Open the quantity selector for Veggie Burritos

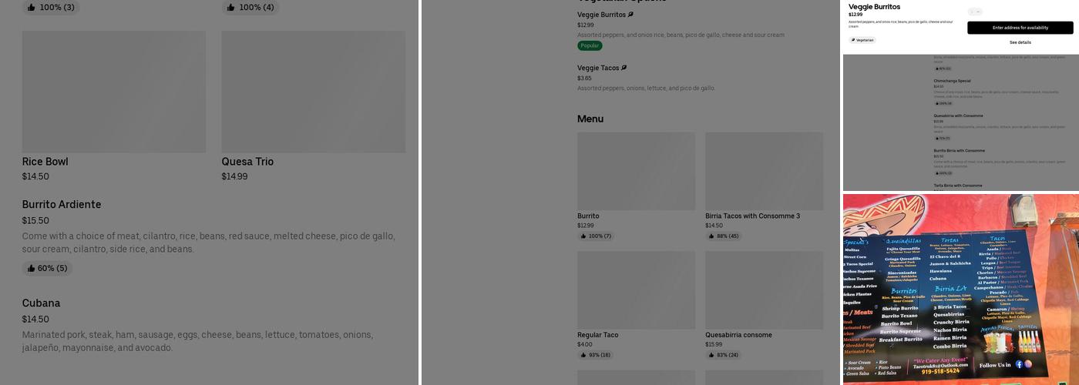click(975, 12)
